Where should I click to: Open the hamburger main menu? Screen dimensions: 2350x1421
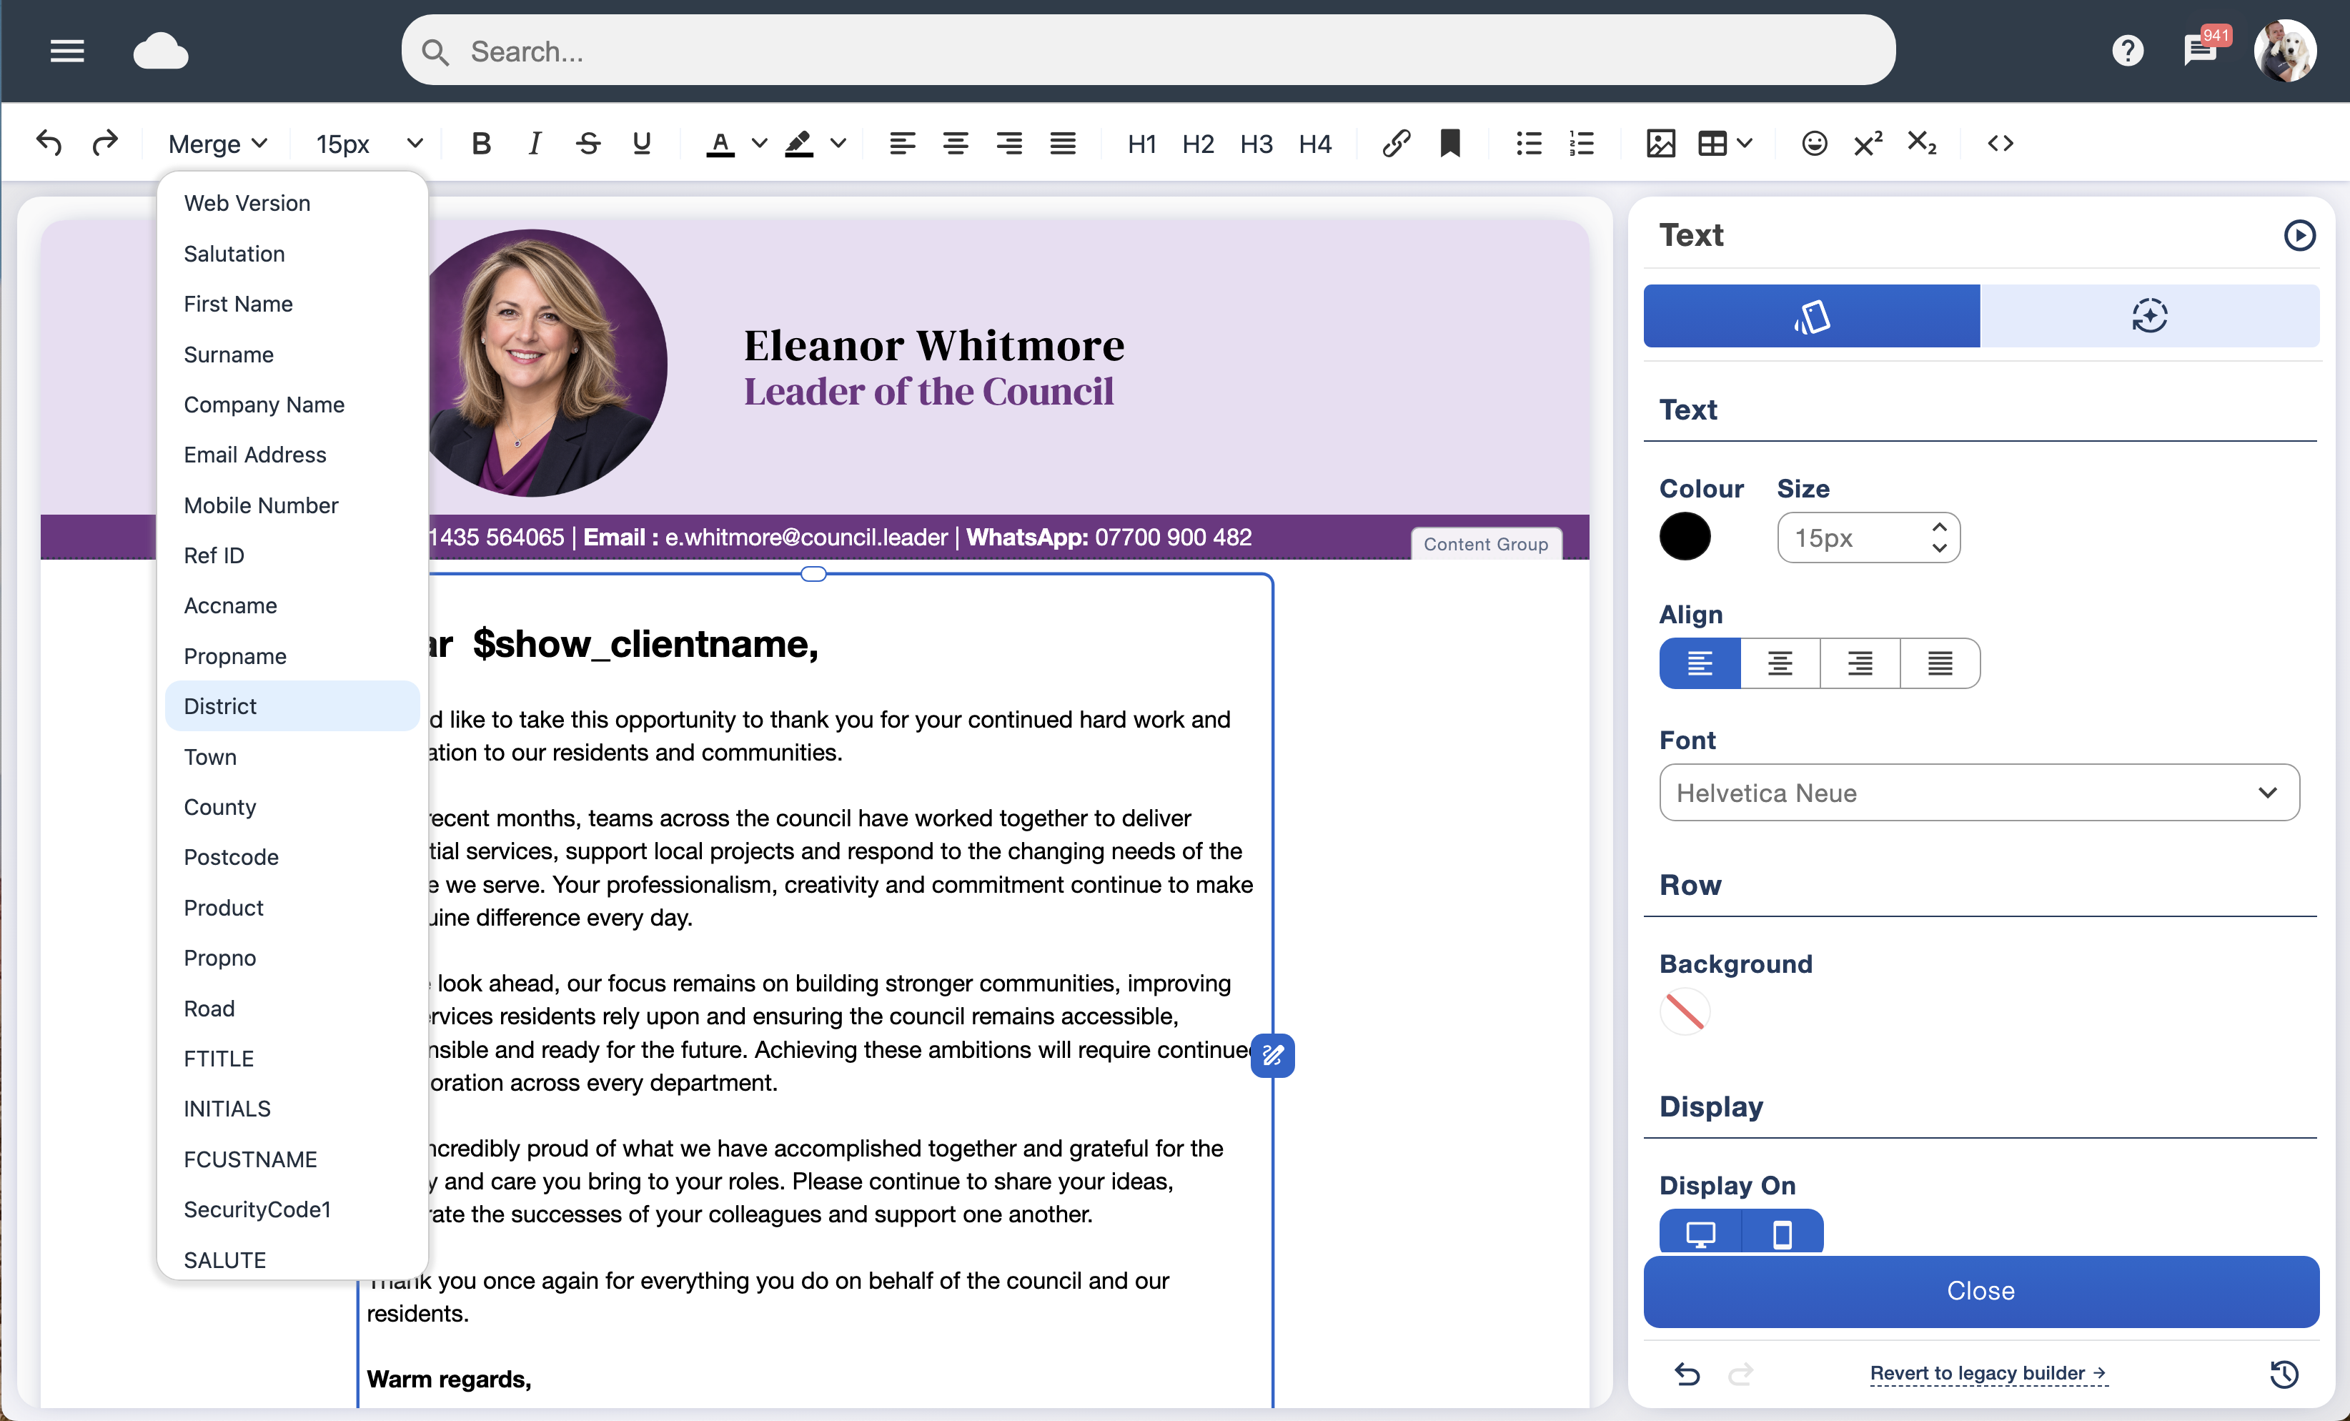point(66,51)
